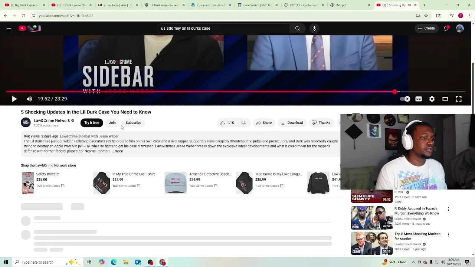Start voice search with the microphone
The height and width of the screenshot is (267, 475).
[314, 28]
